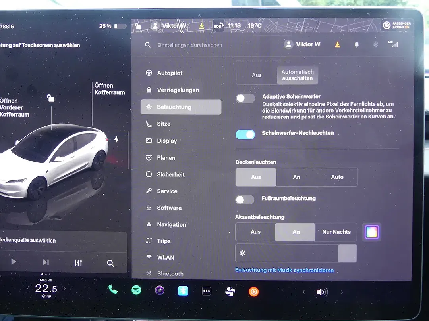The width and height of the screenshot is (429, 321).
Task: Tap the unlock padlock above the car
Action: [50, 98]
